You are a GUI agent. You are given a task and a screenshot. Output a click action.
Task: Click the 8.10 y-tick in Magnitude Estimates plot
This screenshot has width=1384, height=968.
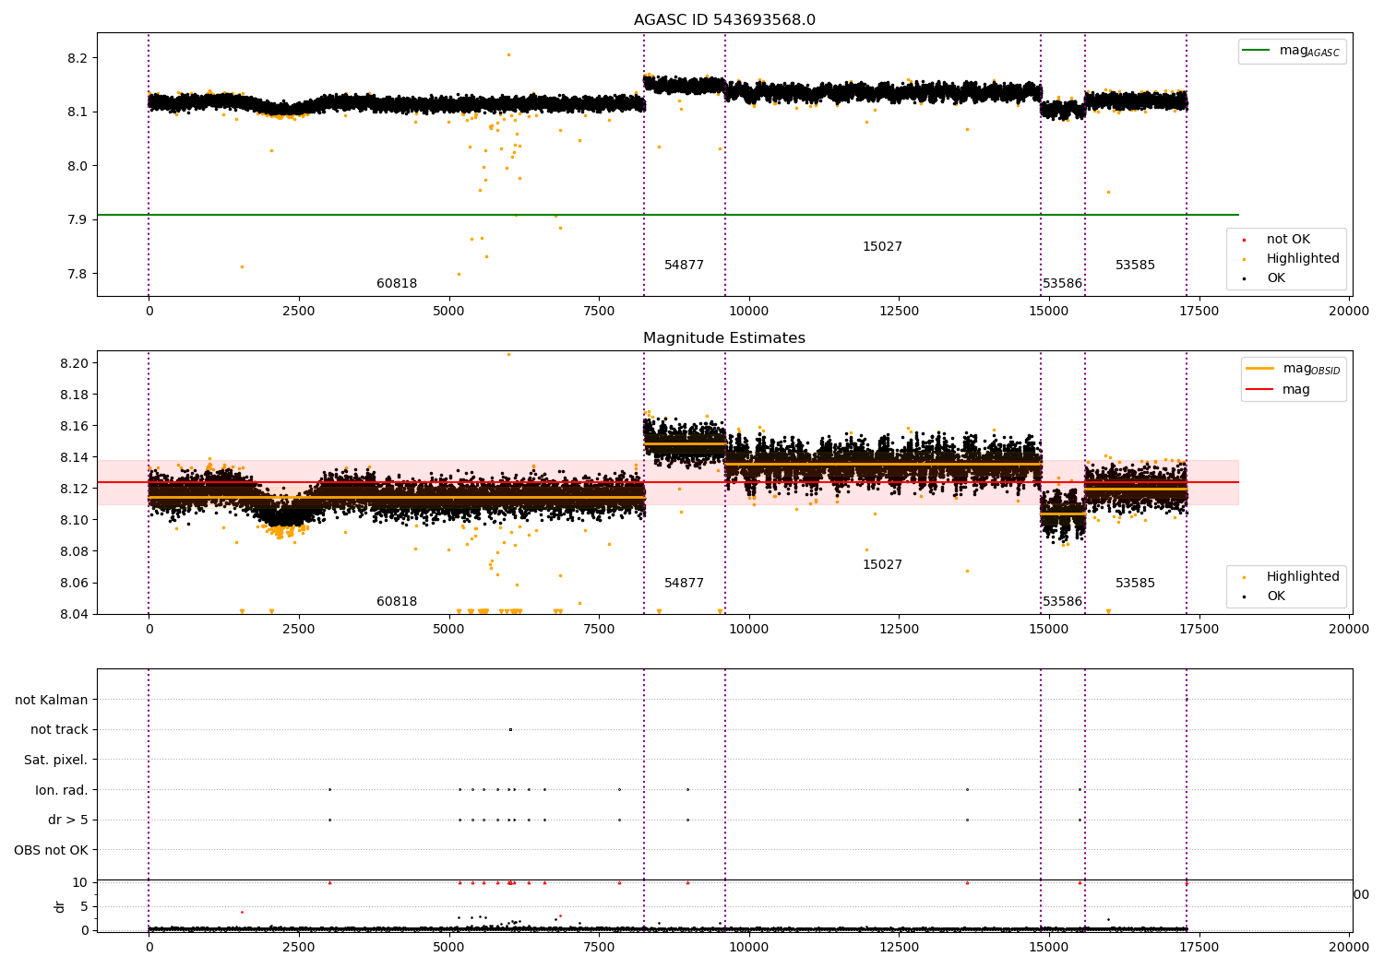coord(74,521)
